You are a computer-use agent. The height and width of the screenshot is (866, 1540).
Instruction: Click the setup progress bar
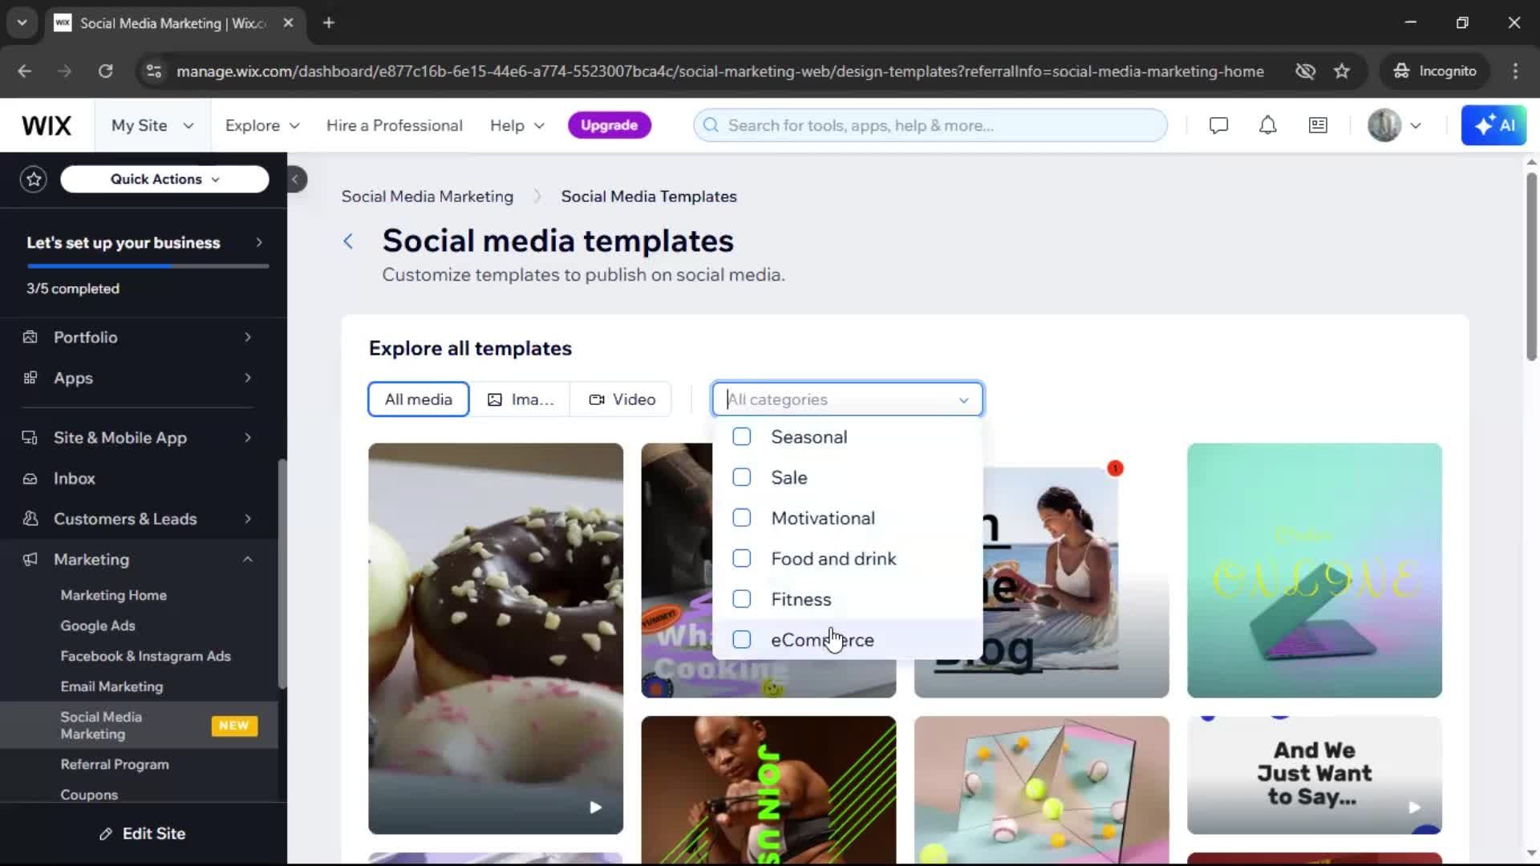coord(148,265)
